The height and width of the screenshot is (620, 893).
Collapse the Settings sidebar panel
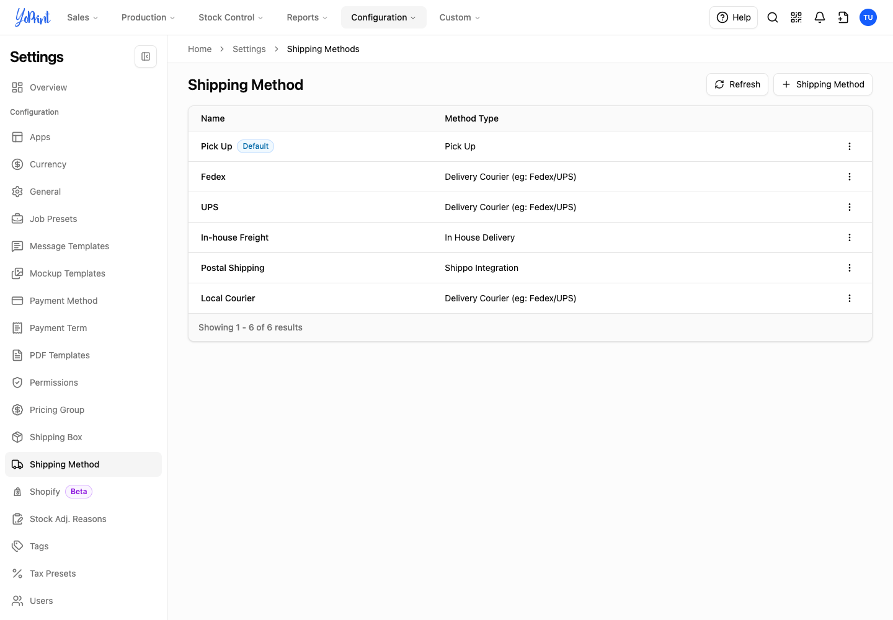(146, 56)
